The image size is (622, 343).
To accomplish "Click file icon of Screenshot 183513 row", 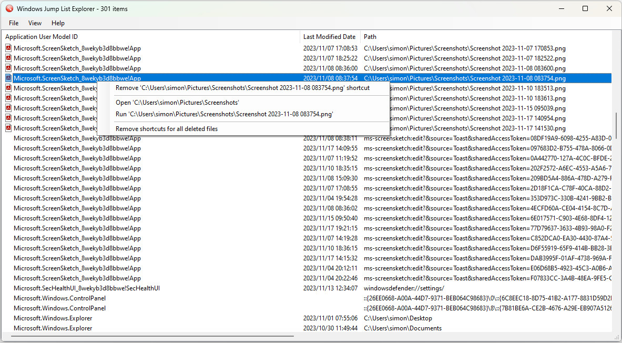I will pyautogui.click(x=9, y=88).
